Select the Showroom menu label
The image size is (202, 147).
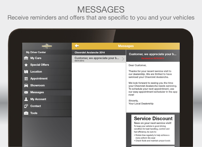point(37,85)
